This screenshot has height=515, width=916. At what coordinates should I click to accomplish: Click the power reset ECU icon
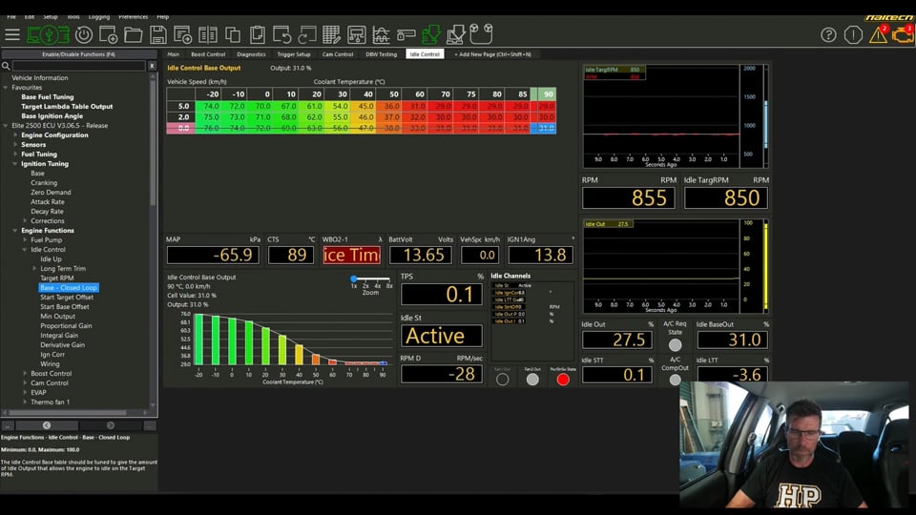[x=84, y=35]
